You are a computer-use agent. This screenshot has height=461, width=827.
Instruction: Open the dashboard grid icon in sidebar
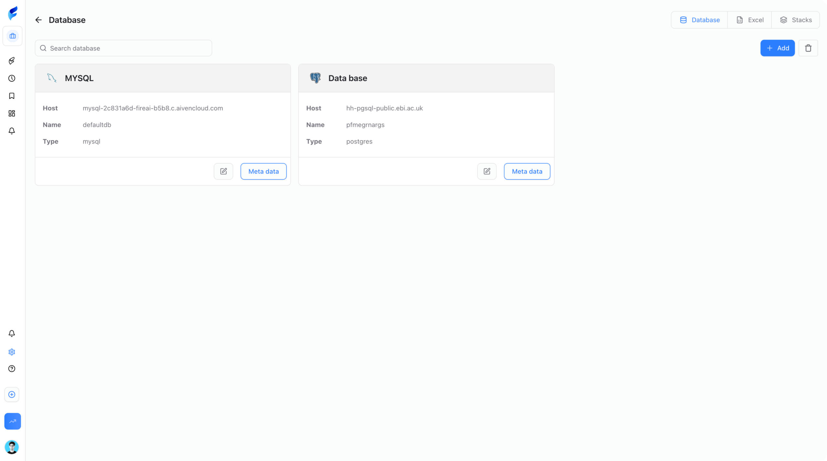tap(12, 113)
